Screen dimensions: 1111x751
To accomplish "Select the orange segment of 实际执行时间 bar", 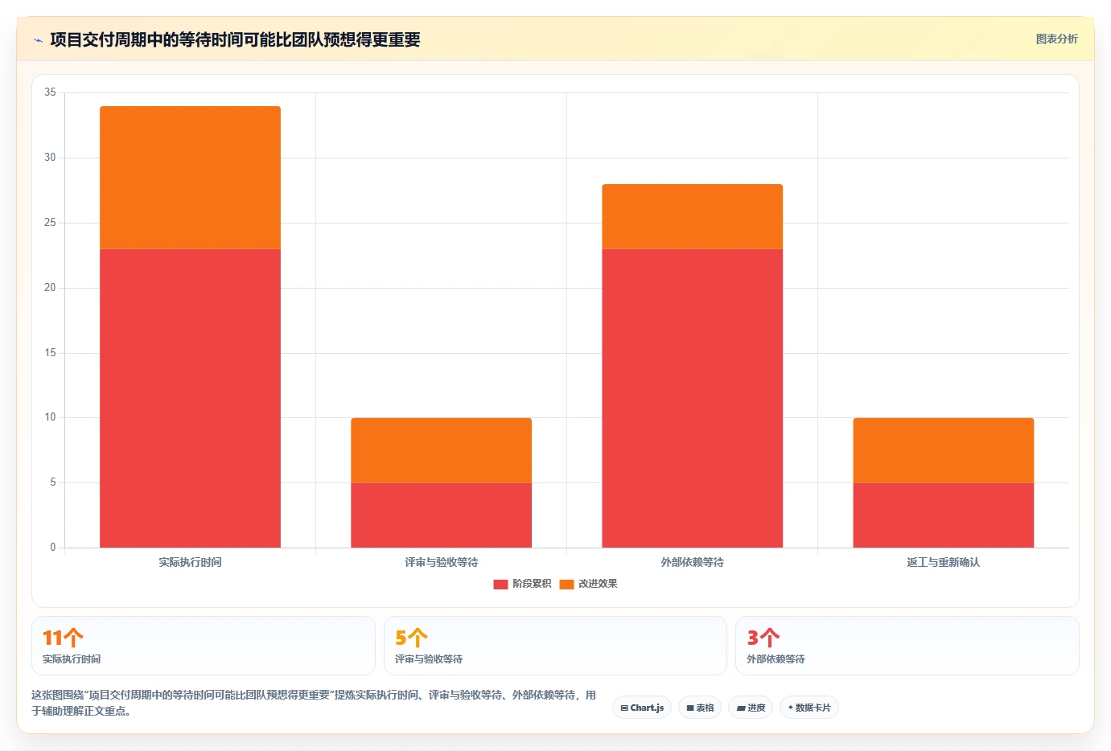I will point(190,178).
